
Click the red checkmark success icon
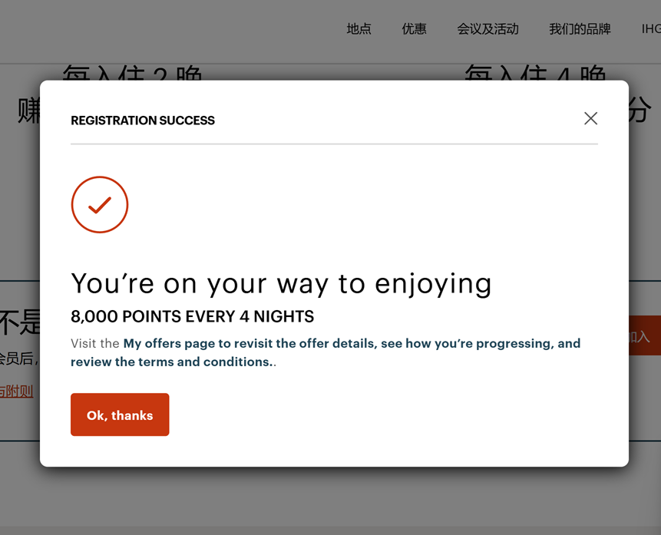coord(100,204)
